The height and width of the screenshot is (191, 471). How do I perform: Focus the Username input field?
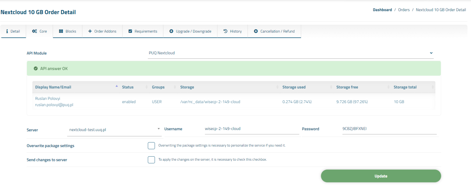(252, 129)
